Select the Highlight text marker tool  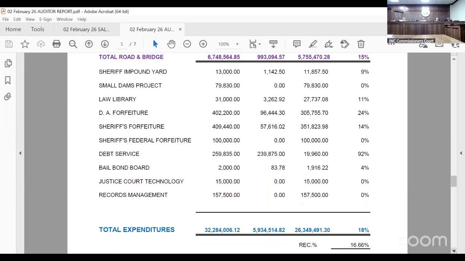313,44
